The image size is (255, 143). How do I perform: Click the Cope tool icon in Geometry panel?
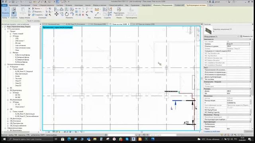tap(33, 8)
